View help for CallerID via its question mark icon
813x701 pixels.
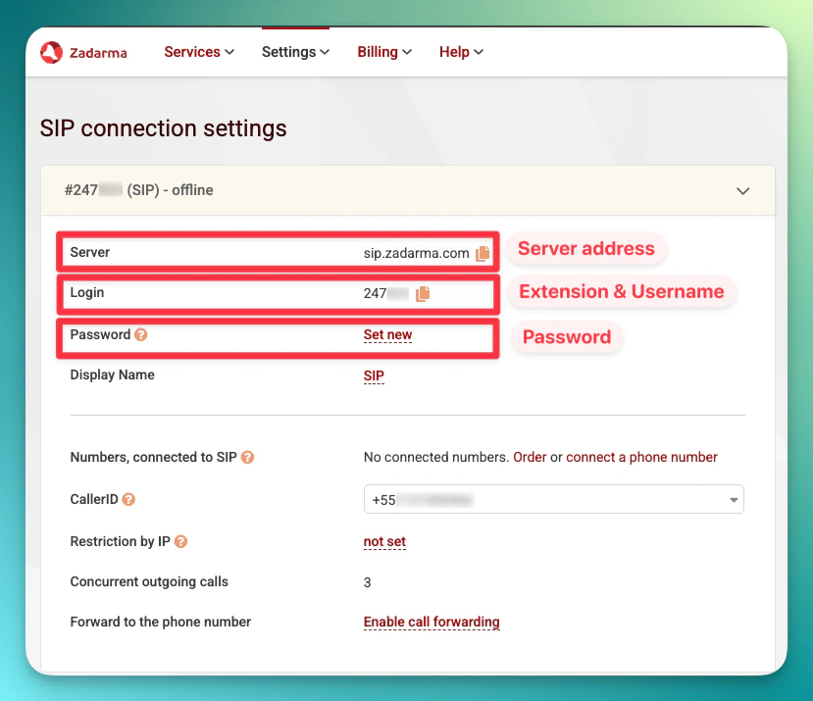[x=128, y=499]
